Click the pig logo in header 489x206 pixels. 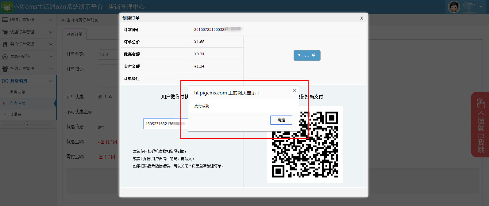[x=7, y=7]
